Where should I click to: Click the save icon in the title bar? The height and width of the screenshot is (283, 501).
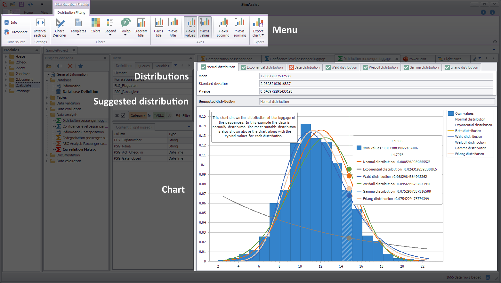[21, 4]
